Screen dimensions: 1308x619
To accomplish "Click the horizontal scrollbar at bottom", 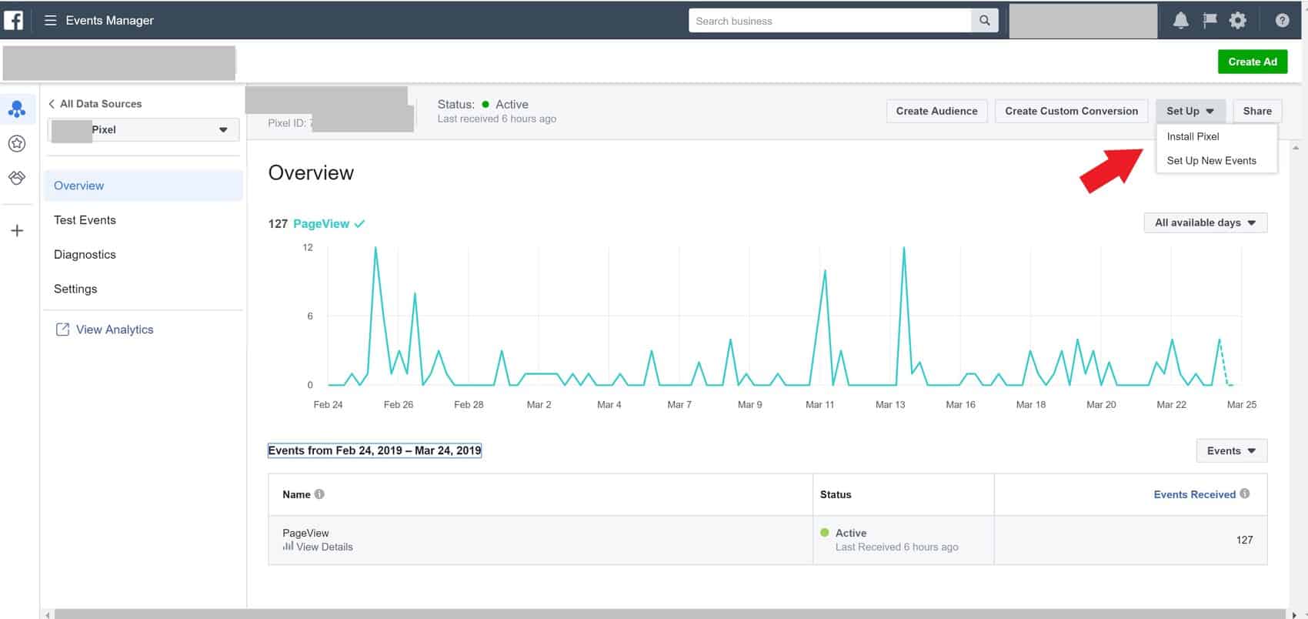I will (669, 614).
